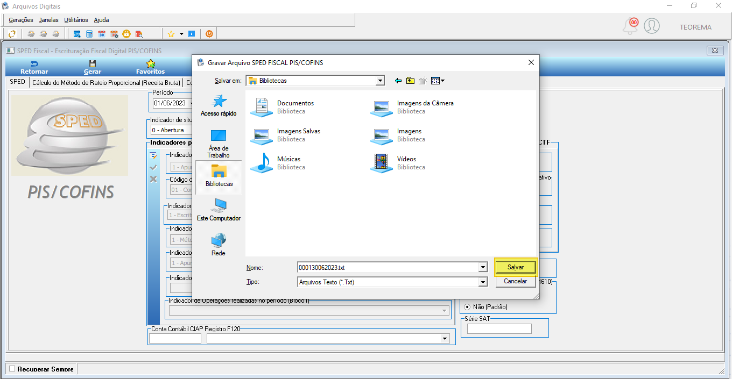
Task: Expand the Nome filename dropdown arrow
Action: [x=483, y=267]
